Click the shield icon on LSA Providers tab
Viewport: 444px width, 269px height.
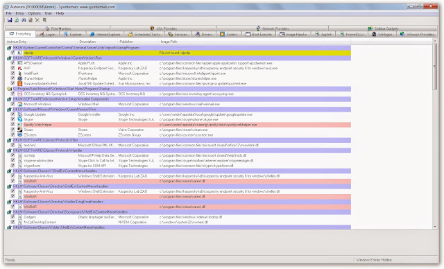pyautogui.click(x=152, y=28)
